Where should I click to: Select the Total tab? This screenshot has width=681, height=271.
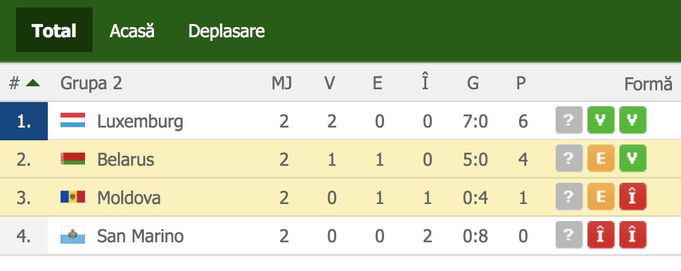54,30
